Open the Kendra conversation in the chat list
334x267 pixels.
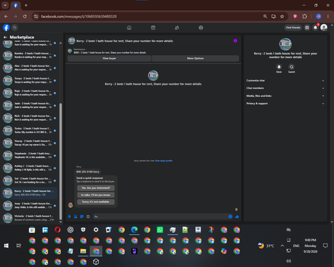click(x=29, y=55)
